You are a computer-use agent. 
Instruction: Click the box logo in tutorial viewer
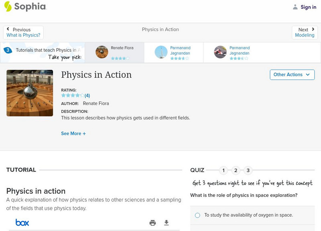pyautogui.click(x=22, y=223)
